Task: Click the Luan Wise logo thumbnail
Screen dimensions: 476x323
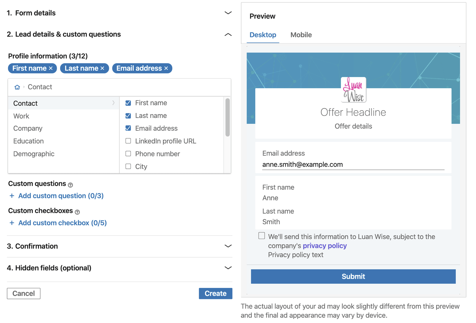Action: 353,90
